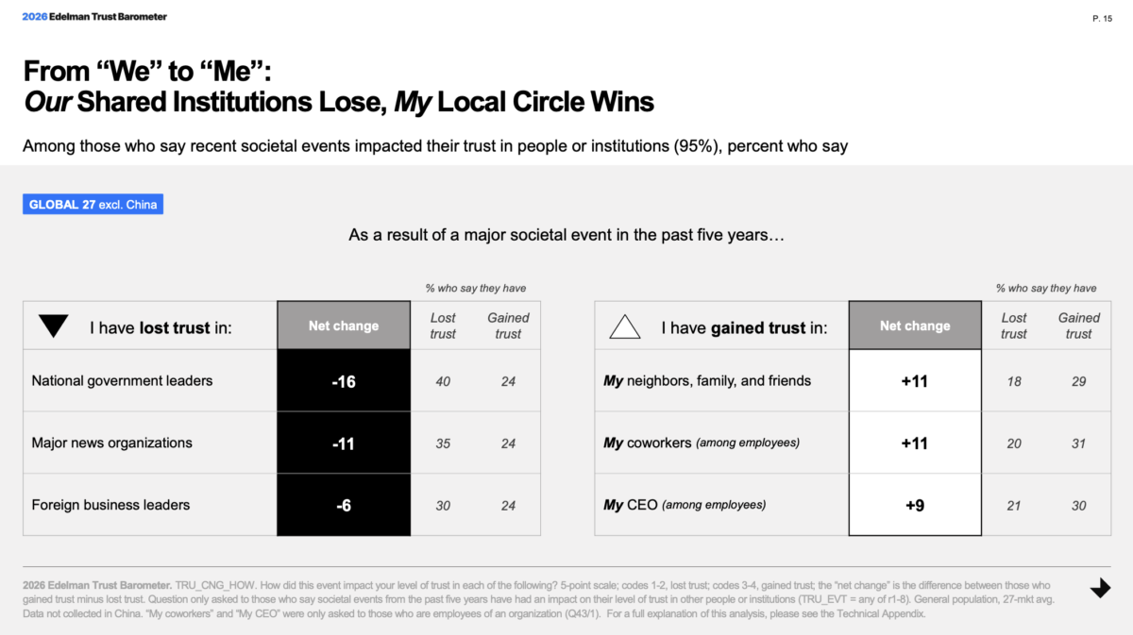Click the +9 net change cell
1133x635 pixels.
click(x=915, y=505)
